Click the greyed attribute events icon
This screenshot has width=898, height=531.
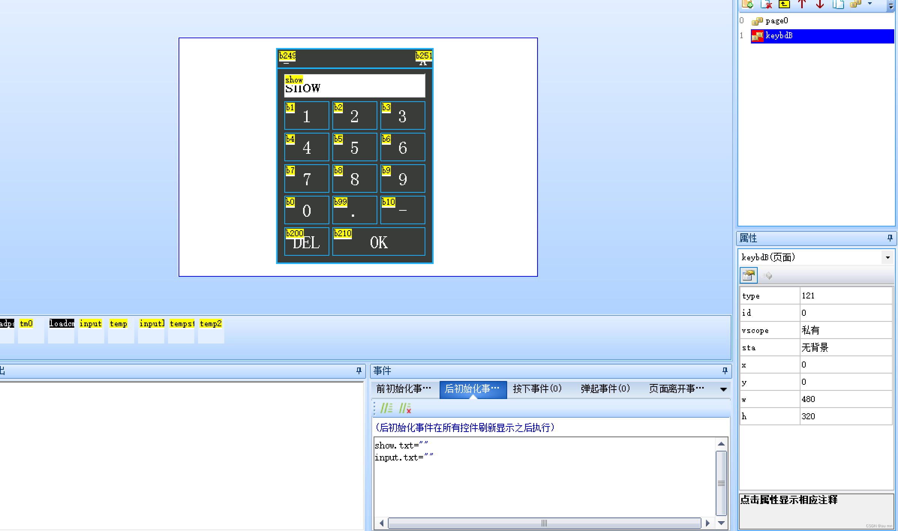click(x=768, y=276)
